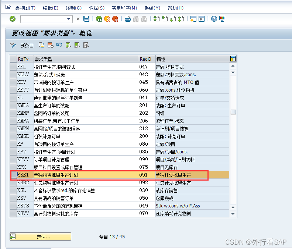Select row KEL using its row selector

[13, 67]
